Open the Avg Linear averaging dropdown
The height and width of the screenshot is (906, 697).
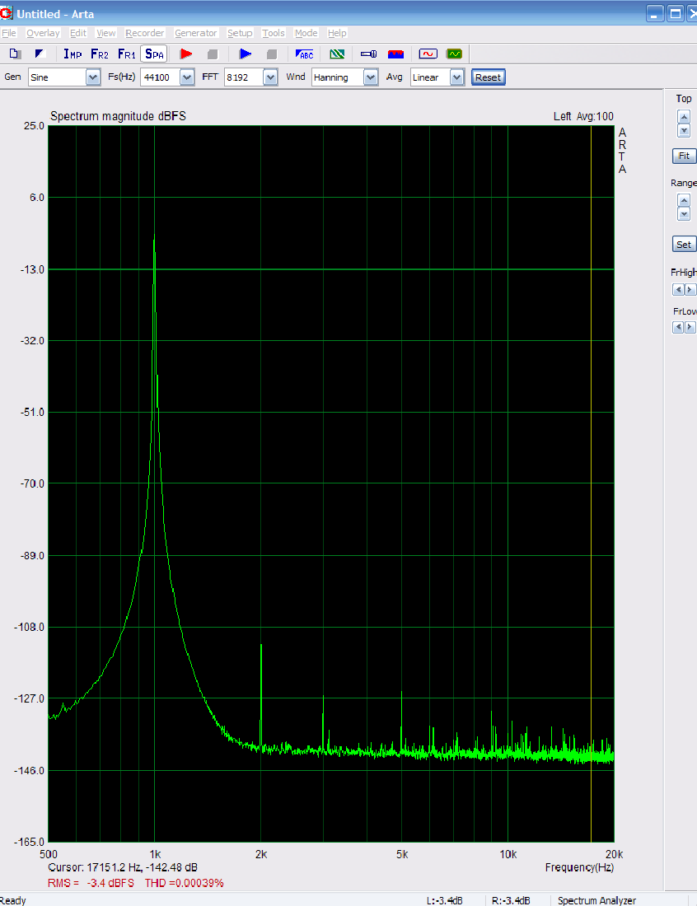(x=456, y=77)
